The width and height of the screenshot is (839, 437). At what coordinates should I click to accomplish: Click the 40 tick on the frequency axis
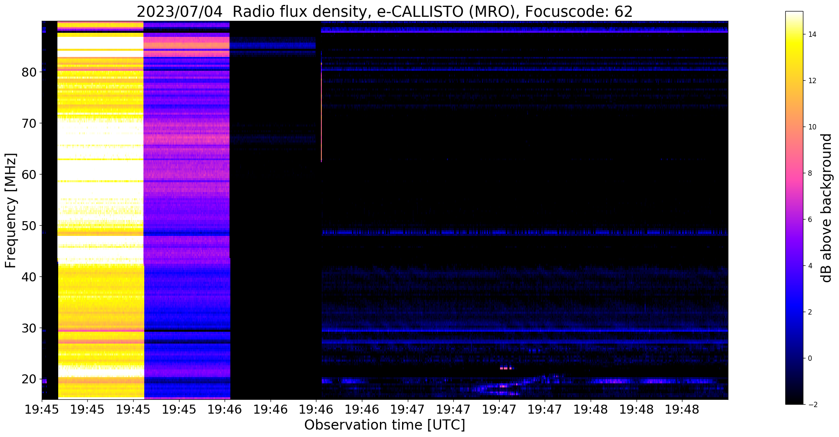pyautogui.click(x=29, y=277)
